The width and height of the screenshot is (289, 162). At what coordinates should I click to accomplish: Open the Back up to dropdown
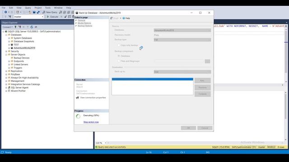point(182,72)
